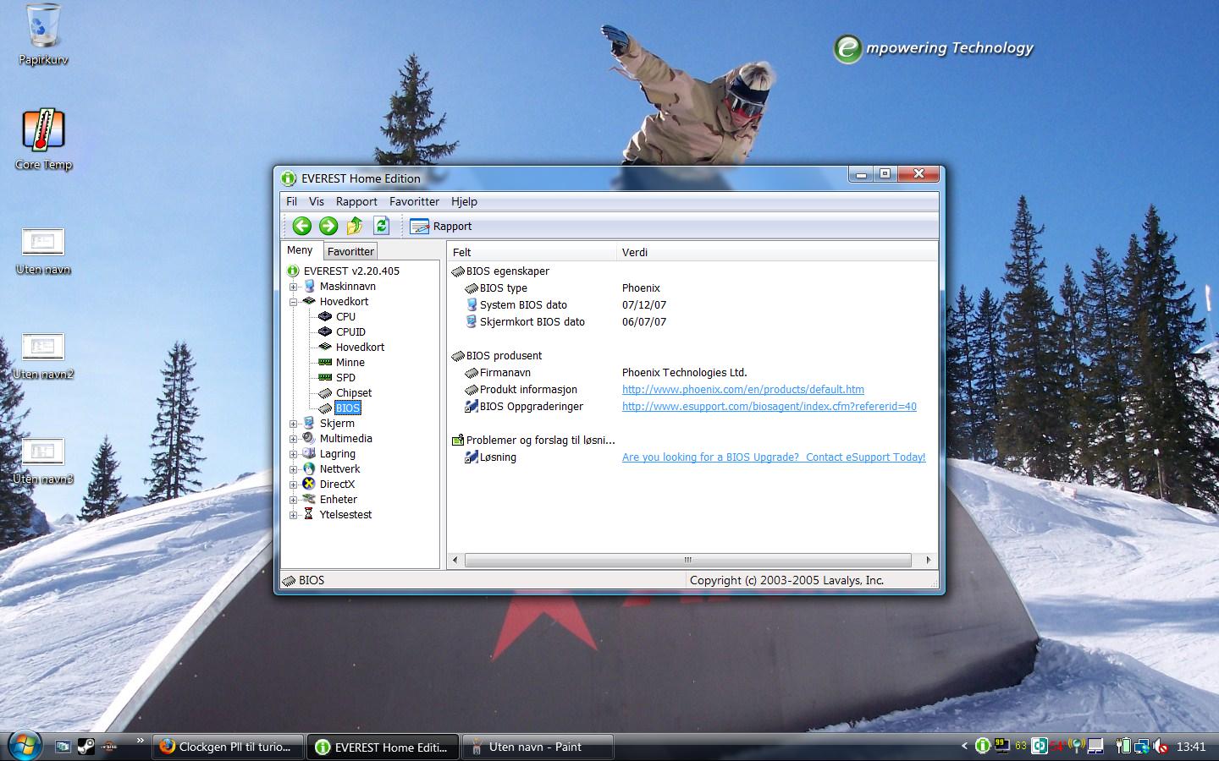Click the Felt column header

532,252
